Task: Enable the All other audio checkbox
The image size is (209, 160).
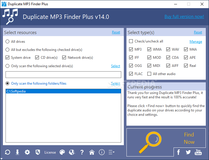Action: point(149,74)
